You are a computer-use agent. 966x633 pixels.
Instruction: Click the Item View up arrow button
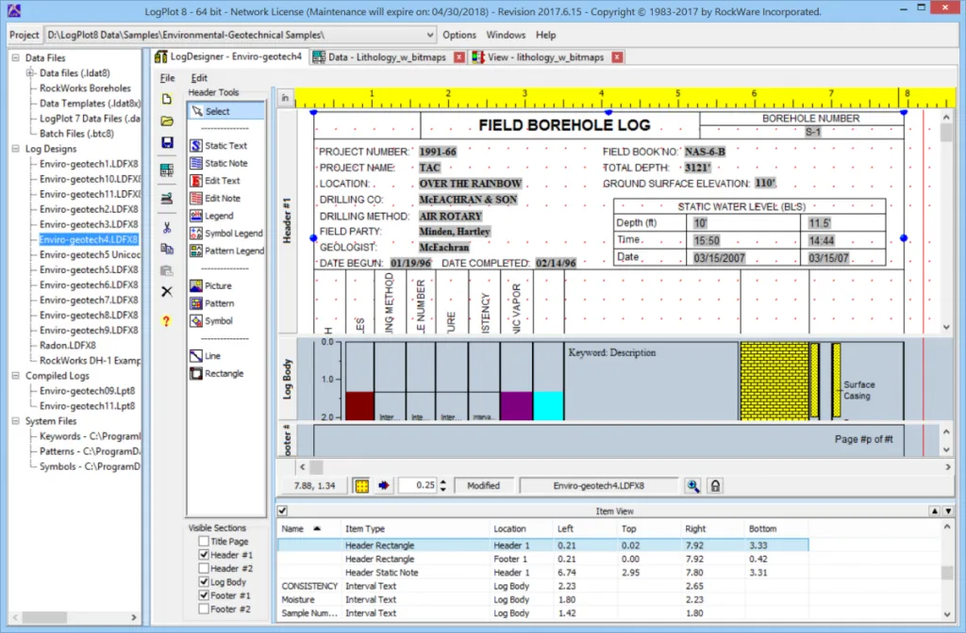tap(935, 511)
